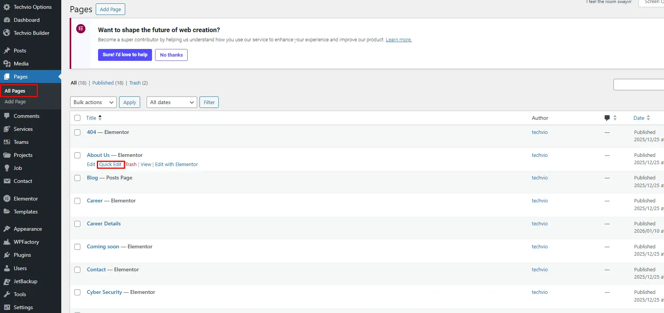664x313 pixels.
Task: Sort by the comments bubble column icon
Action: [x=607, y=118]
